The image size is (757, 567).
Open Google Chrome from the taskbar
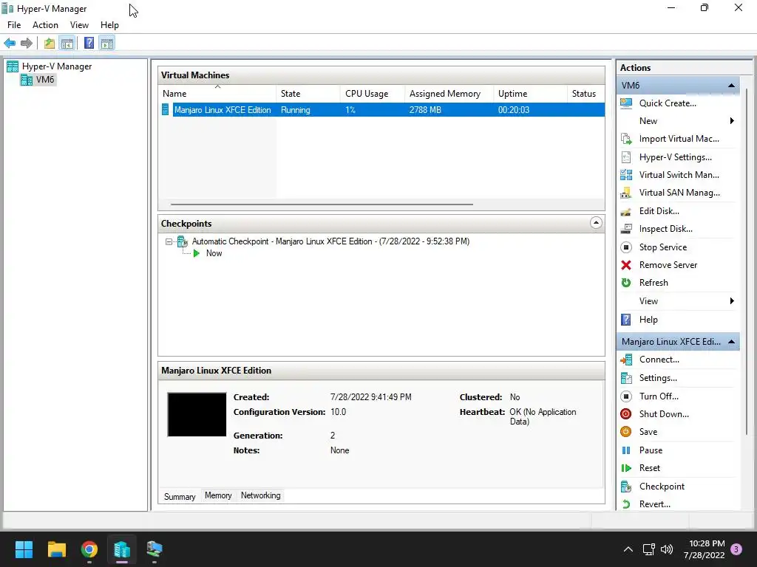(x=89, y=549)
